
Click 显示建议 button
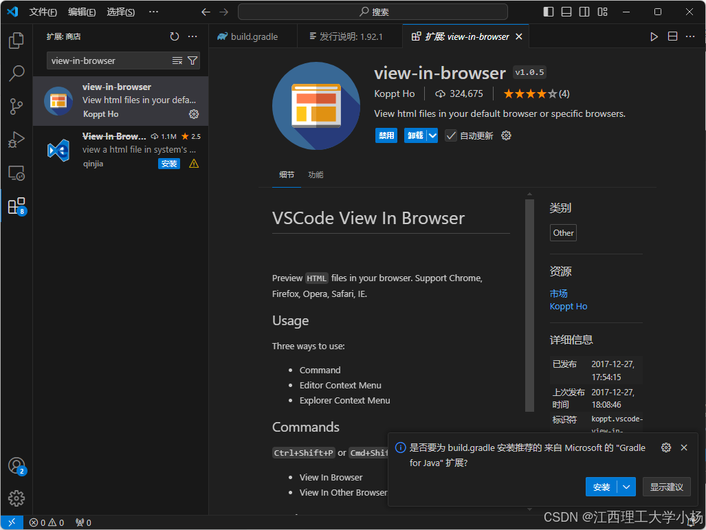pos(666,487)
